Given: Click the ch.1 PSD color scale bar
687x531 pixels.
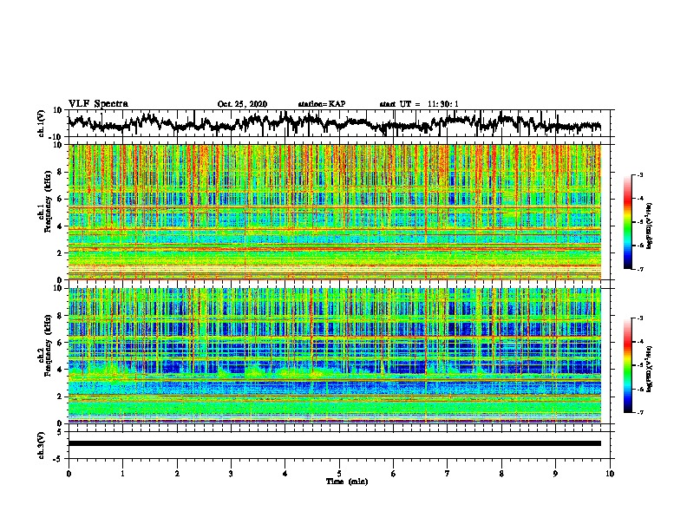Looking at the screenshot, I should click(x=627, y=222).
